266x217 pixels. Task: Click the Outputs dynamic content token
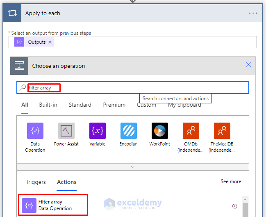[x=34, y=42]
